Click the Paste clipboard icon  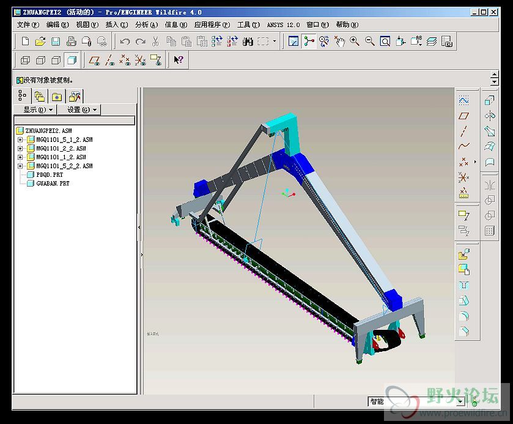[x=186, y=41]
